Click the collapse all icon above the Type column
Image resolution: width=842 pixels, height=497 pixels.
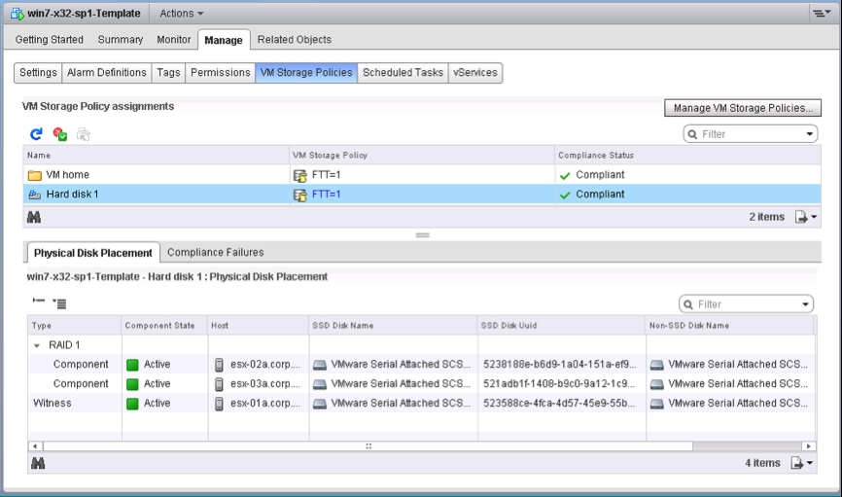click(39, 301)
